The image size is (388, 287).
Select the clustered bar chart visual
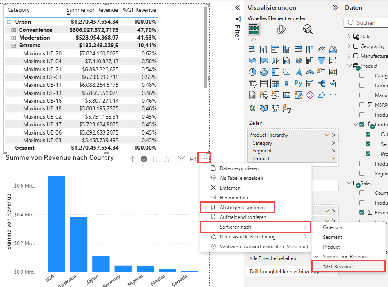[275, 49]
